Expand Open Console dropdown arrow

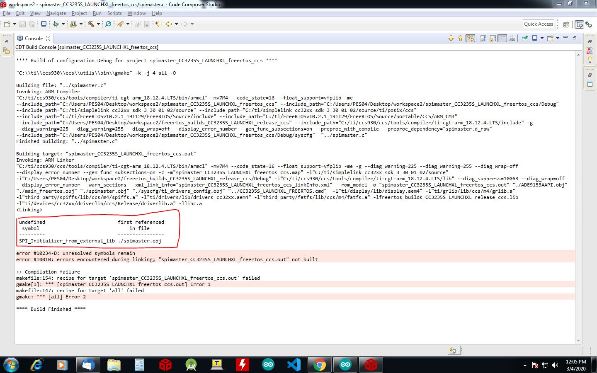[x=558, y=38]
